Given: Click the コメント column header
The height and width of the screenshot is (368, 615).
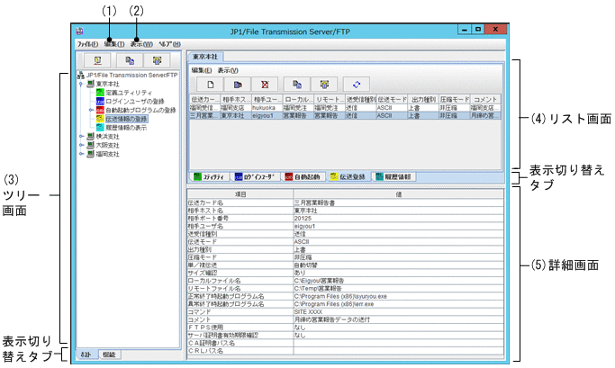Looking at the screenshot, I should [487, 99].
